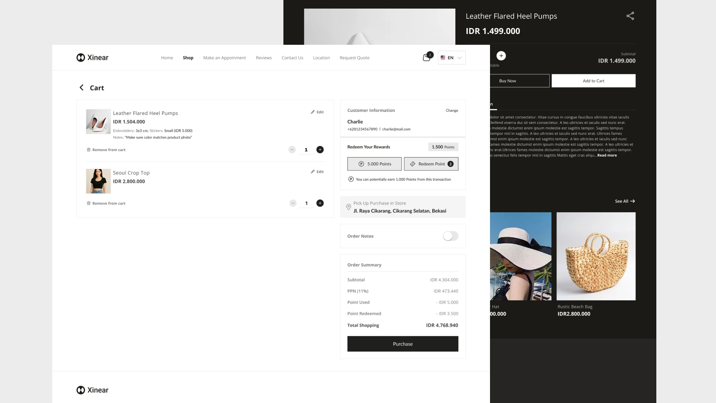Decrease quantity of Seoul Crop Top
The height and width of the screenshot is (403, 716).
pyautogui.click(x=293, y=203)
